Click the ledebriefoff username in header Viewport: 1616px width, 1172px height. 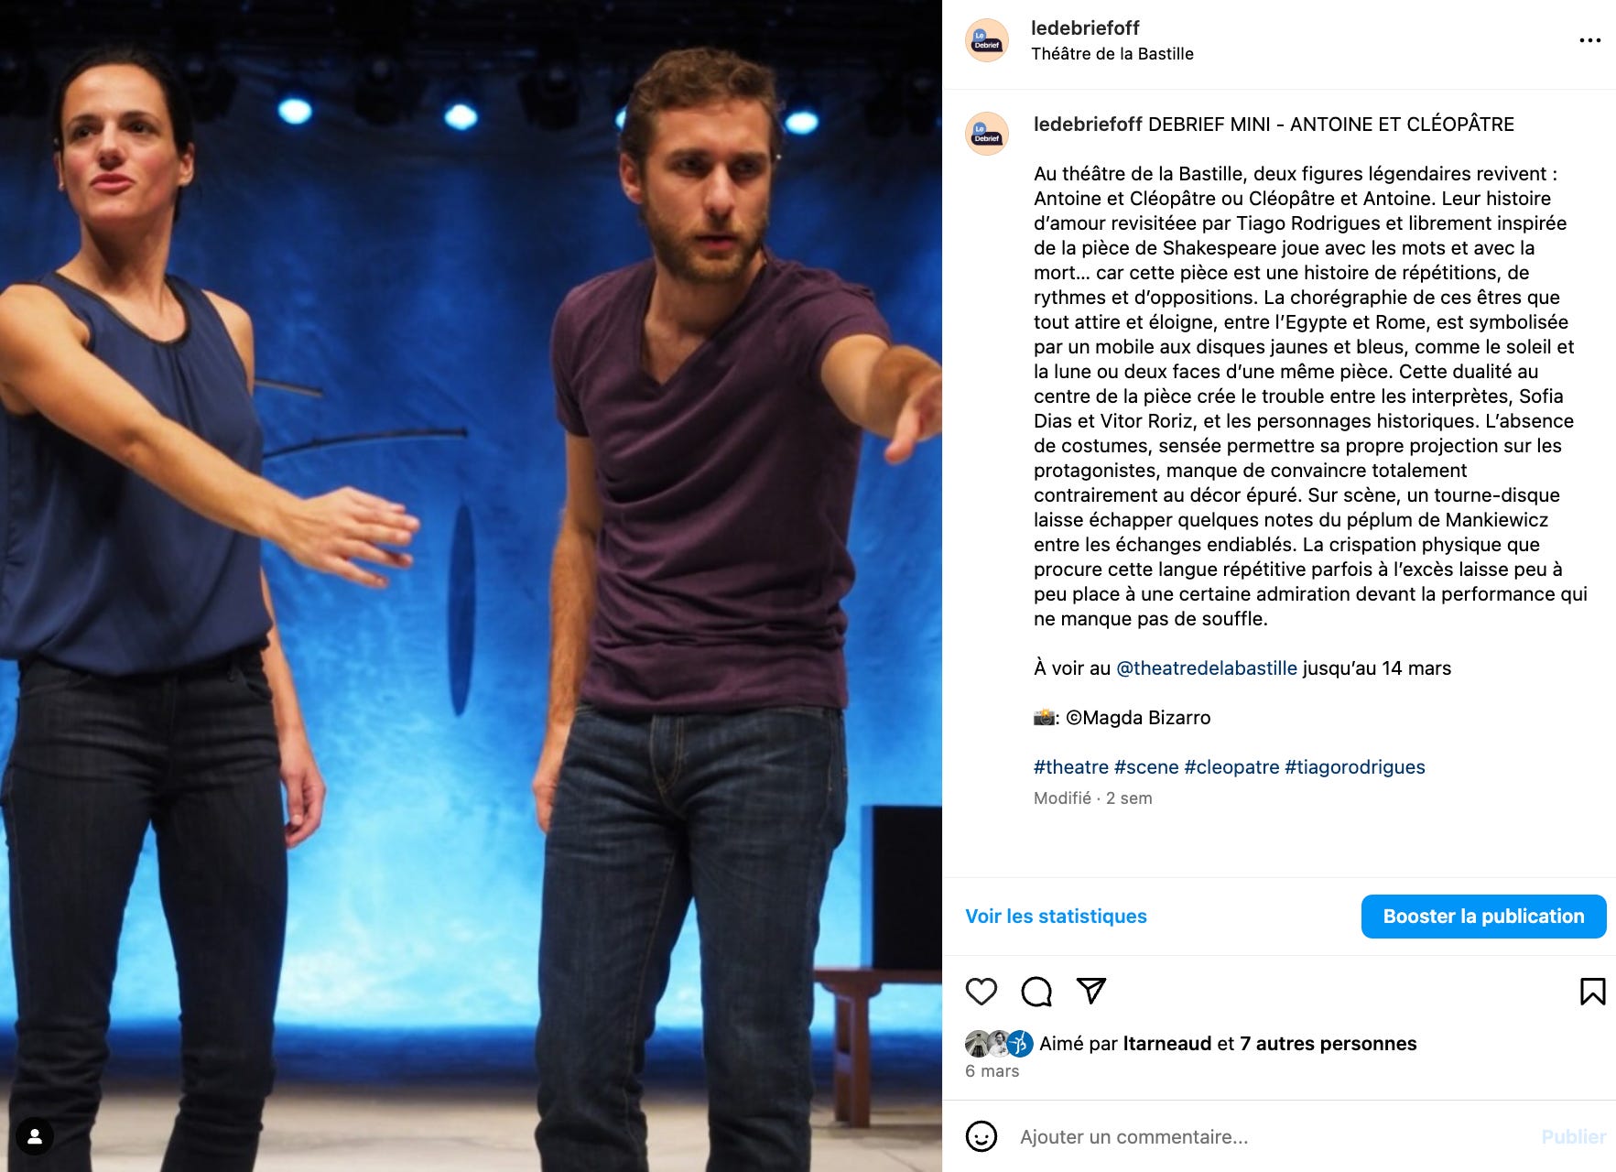1085,28
